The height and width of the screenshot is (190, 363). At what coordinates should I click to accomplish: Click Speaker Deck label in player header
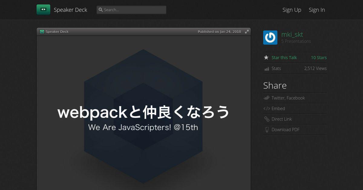pos(57,32)
